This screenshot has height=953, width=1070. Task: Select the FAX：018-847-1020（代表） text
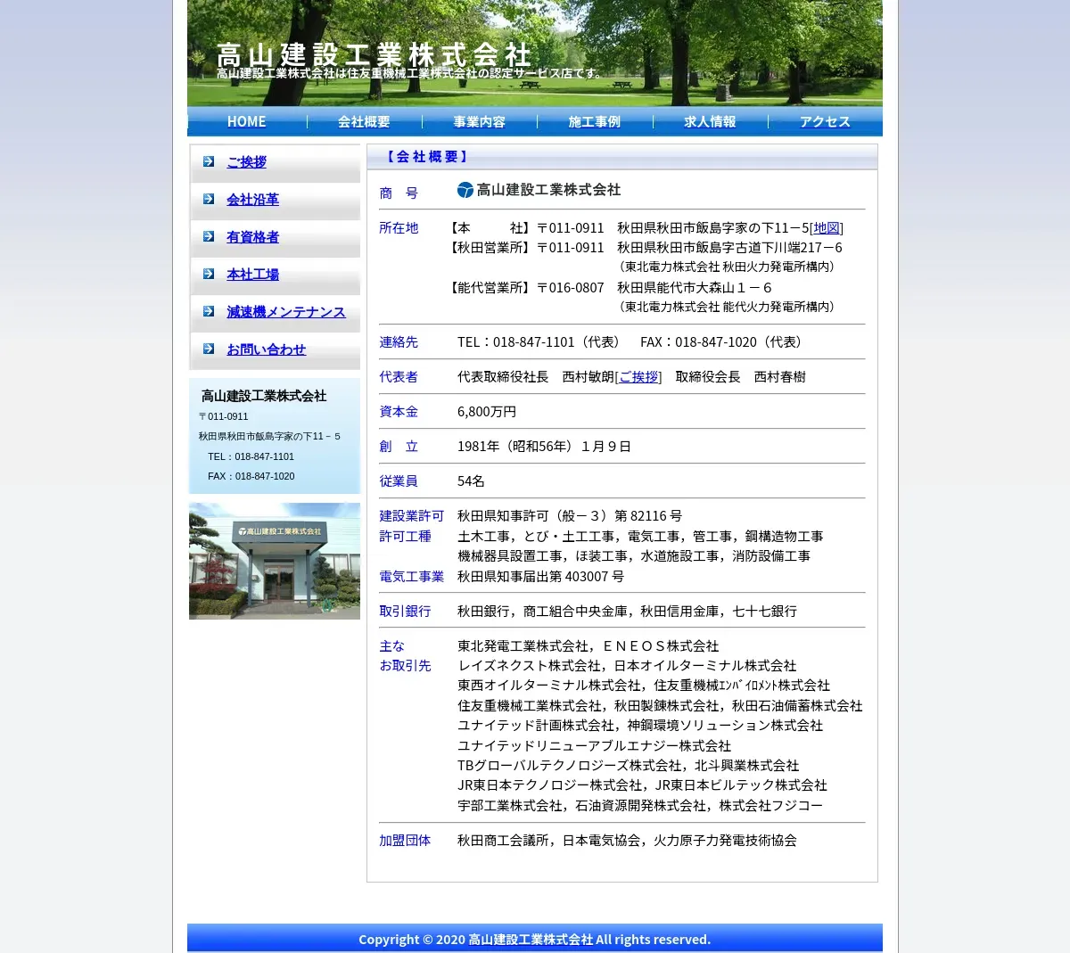coord(725,341)
